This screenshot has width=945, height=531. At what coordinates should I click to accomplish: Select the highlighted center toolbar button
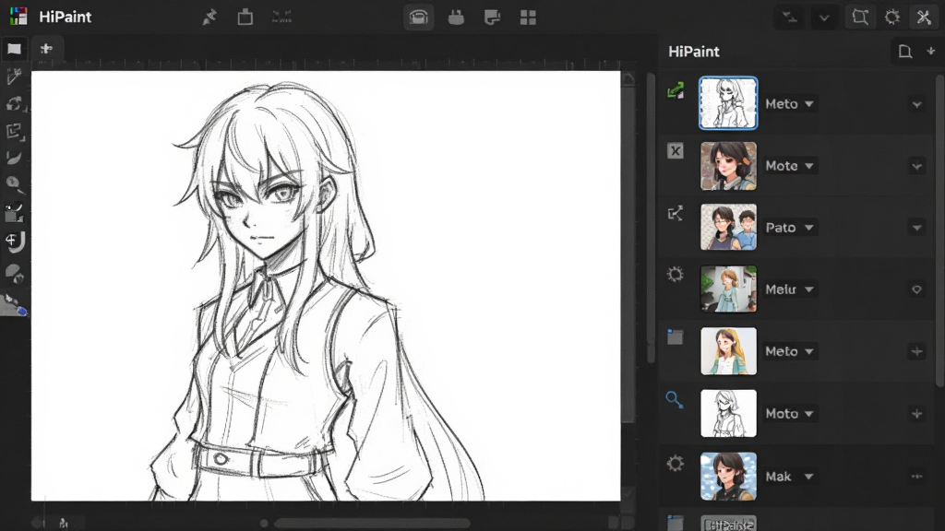click(x=418, y=18)
